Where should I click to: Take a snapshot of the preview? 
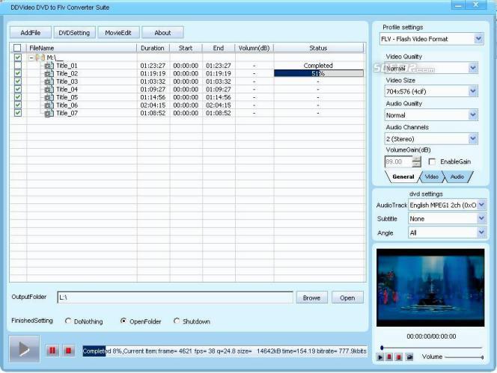[409, 357]
